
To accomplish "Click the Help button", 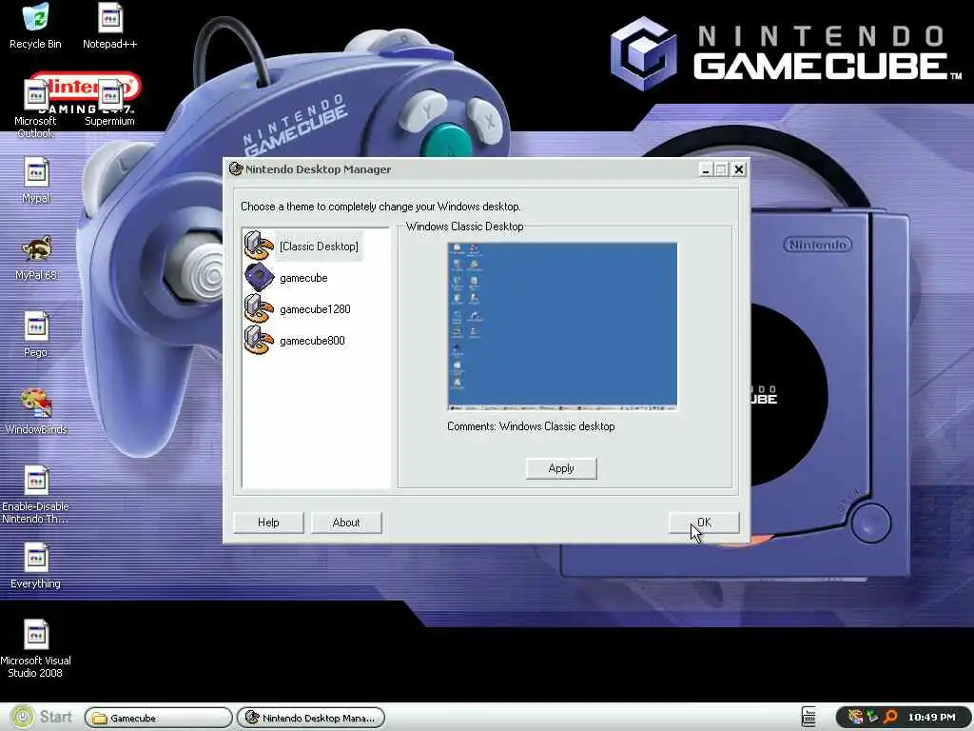I will click(268, 523).
